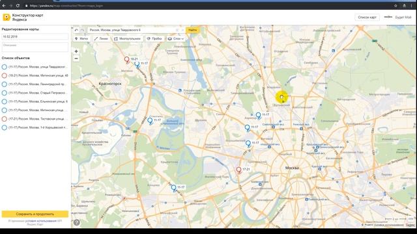Zoom in with the map plus button

pos(76,51)
